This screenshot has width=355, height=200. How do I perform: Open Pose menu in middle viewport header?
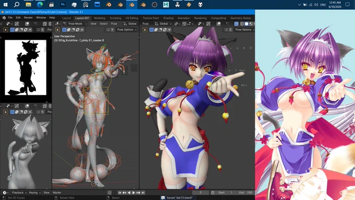tap(114, 23)
